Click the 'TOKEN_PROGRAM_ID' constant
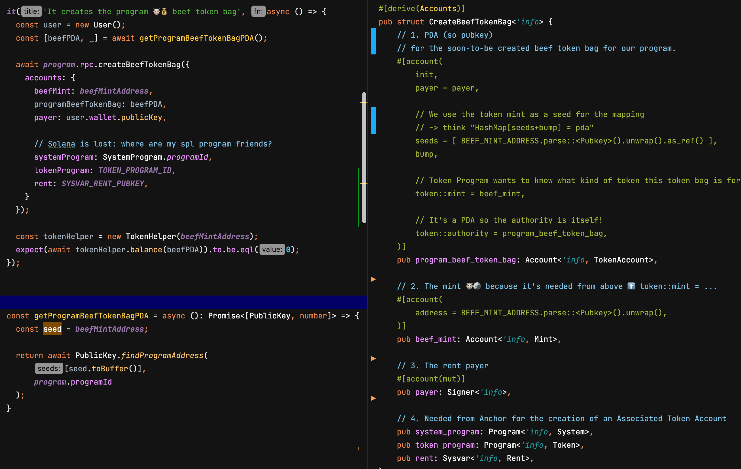Image resolution: width=741 pixels, height=469 pixels. click(x=135, y=170)
